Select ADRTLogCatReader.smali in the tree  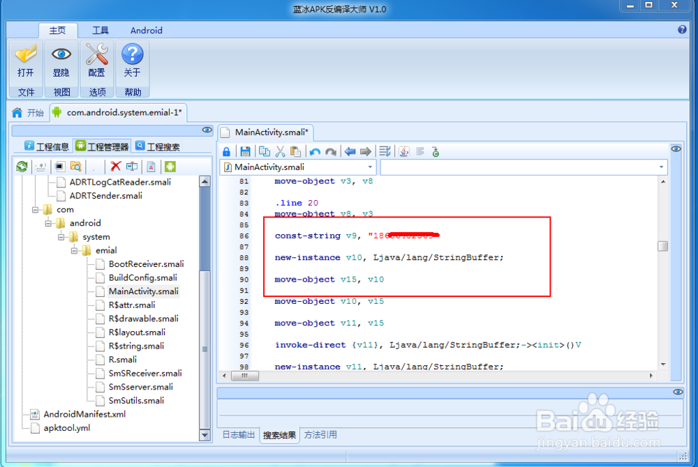120,182
